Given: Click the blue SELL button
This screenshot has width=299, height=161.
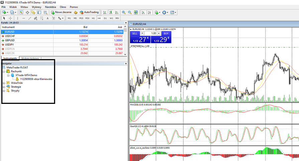Looking at the screenshot, I should click(x=134, y=33).
